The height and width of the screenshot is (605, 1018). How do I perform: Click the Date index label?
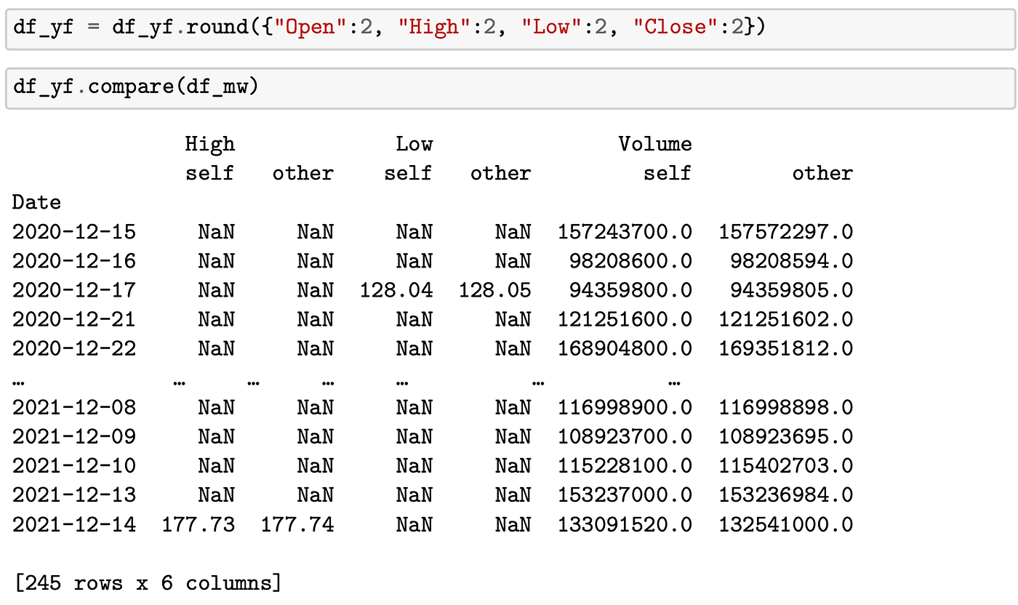pos(36,202)
